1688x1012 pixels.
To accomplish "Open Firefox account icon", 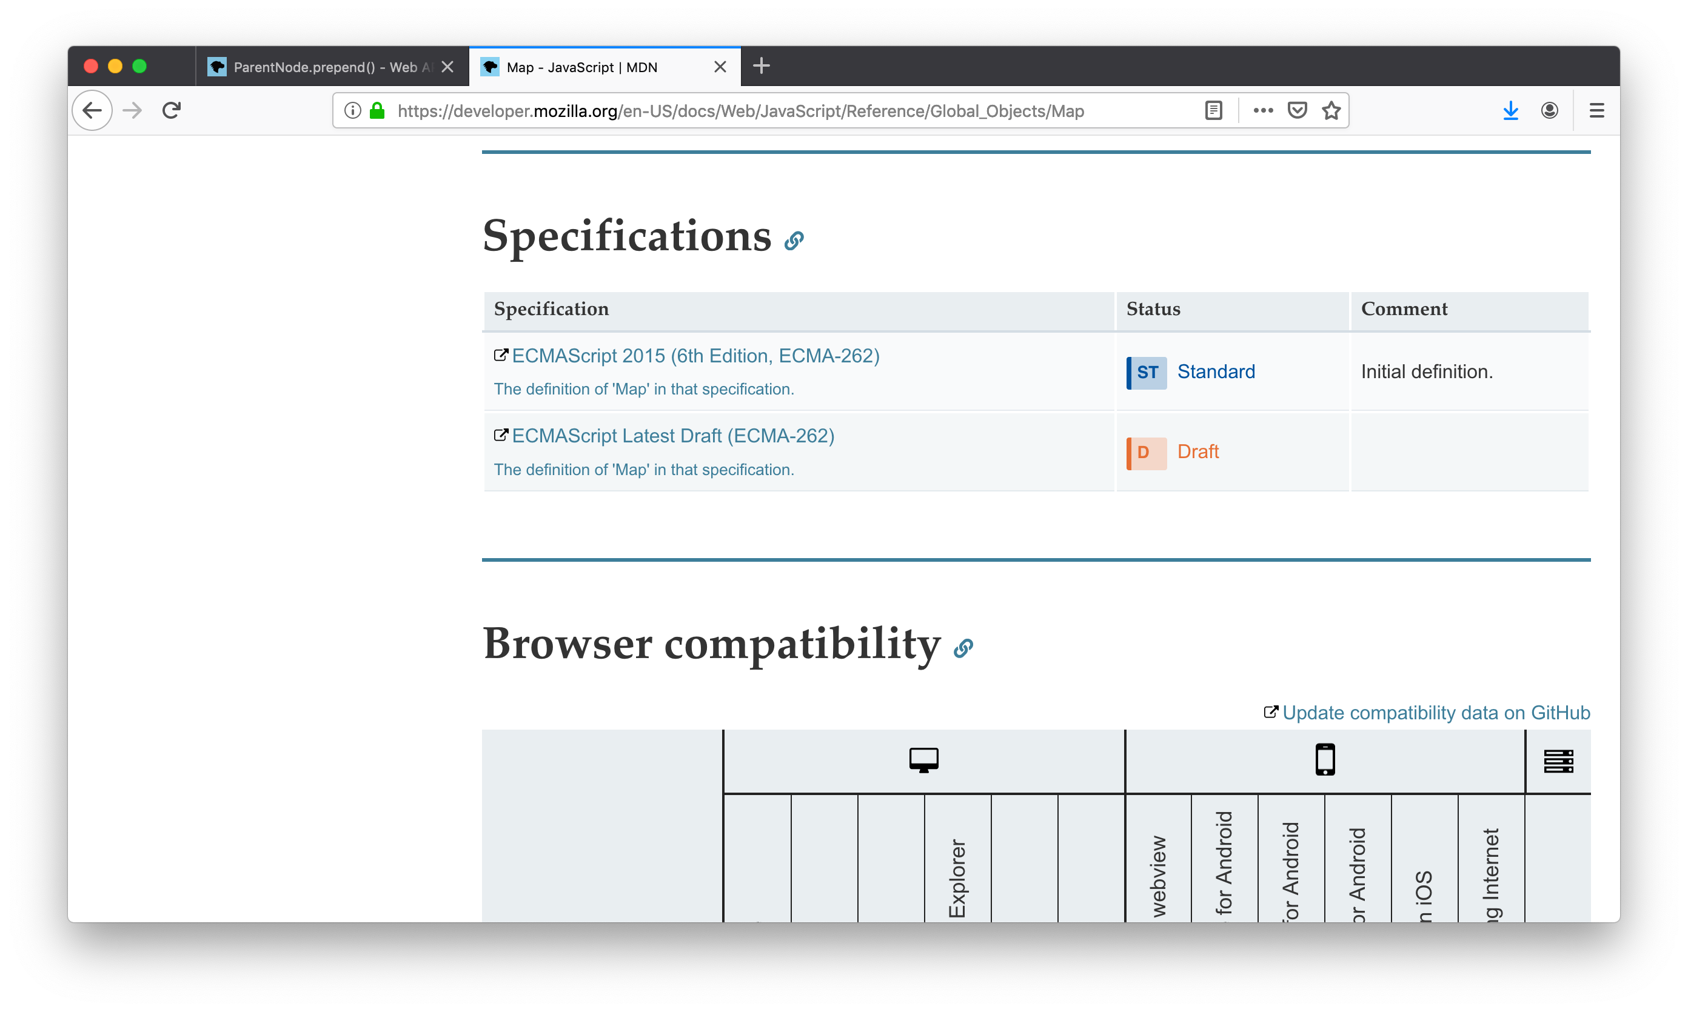I will [x=1550, y=110].
